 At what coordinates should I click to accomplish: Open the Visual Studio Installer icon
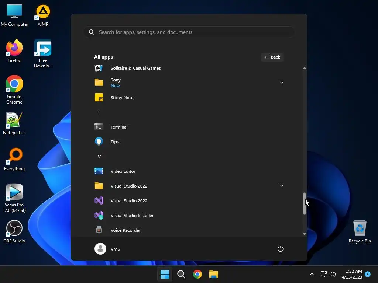pyautogui.click(x=99, y=215)
